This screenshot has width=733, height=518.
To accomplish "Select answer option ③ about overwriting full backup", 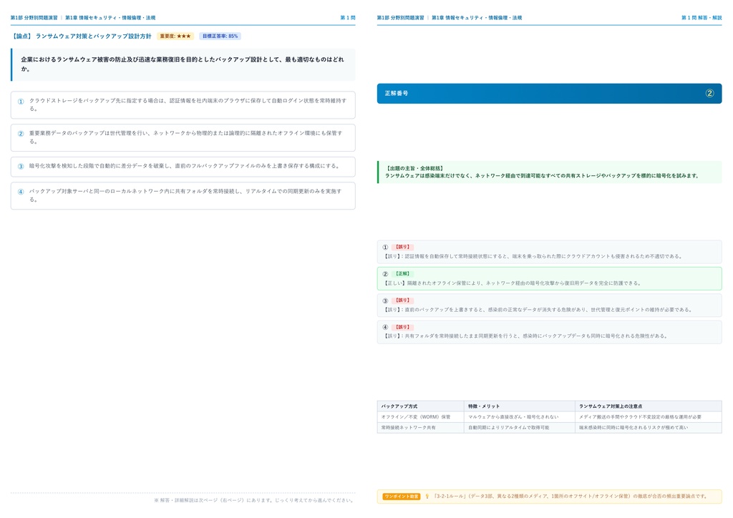I will pos(183,166).
